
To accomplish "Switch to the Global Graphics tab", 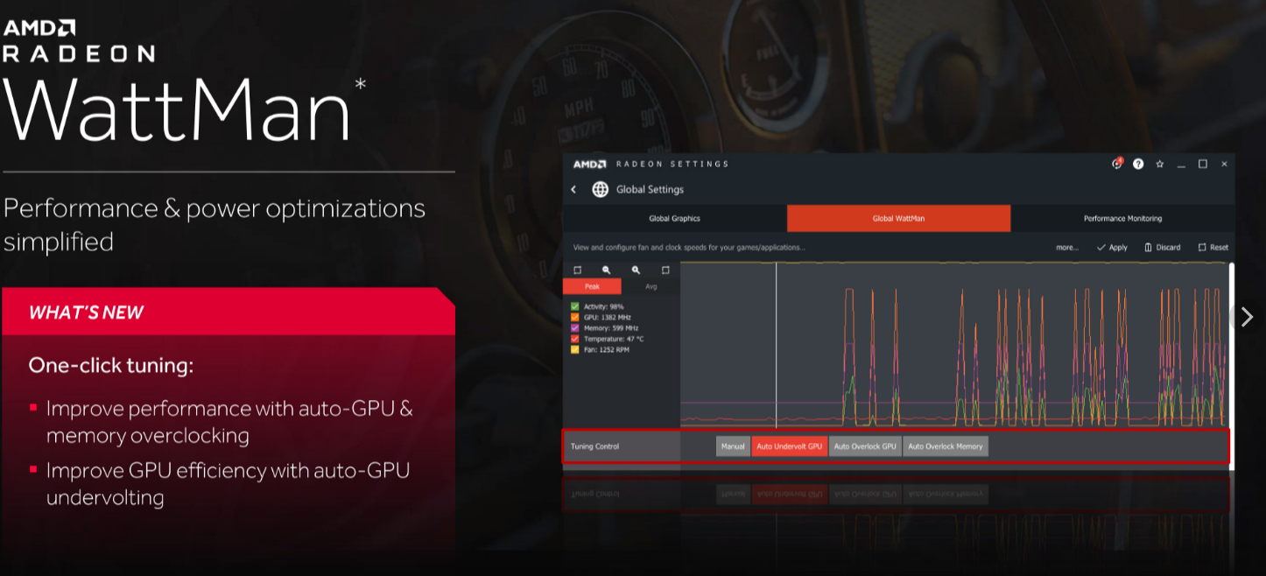I will tap(674, 218).
